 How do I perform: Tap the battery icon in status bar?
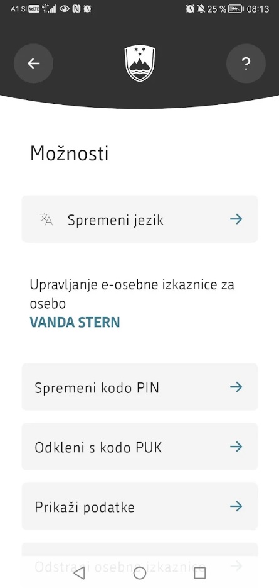tap(236, 9)
